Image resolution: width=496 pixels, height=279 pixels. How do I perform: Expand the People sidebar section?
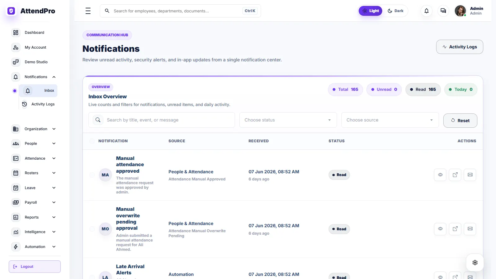54,144
